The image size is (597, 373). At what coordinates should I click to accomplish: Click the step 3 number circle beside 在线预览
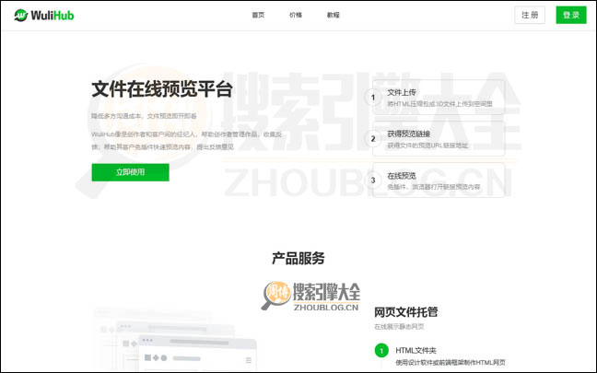373,181
